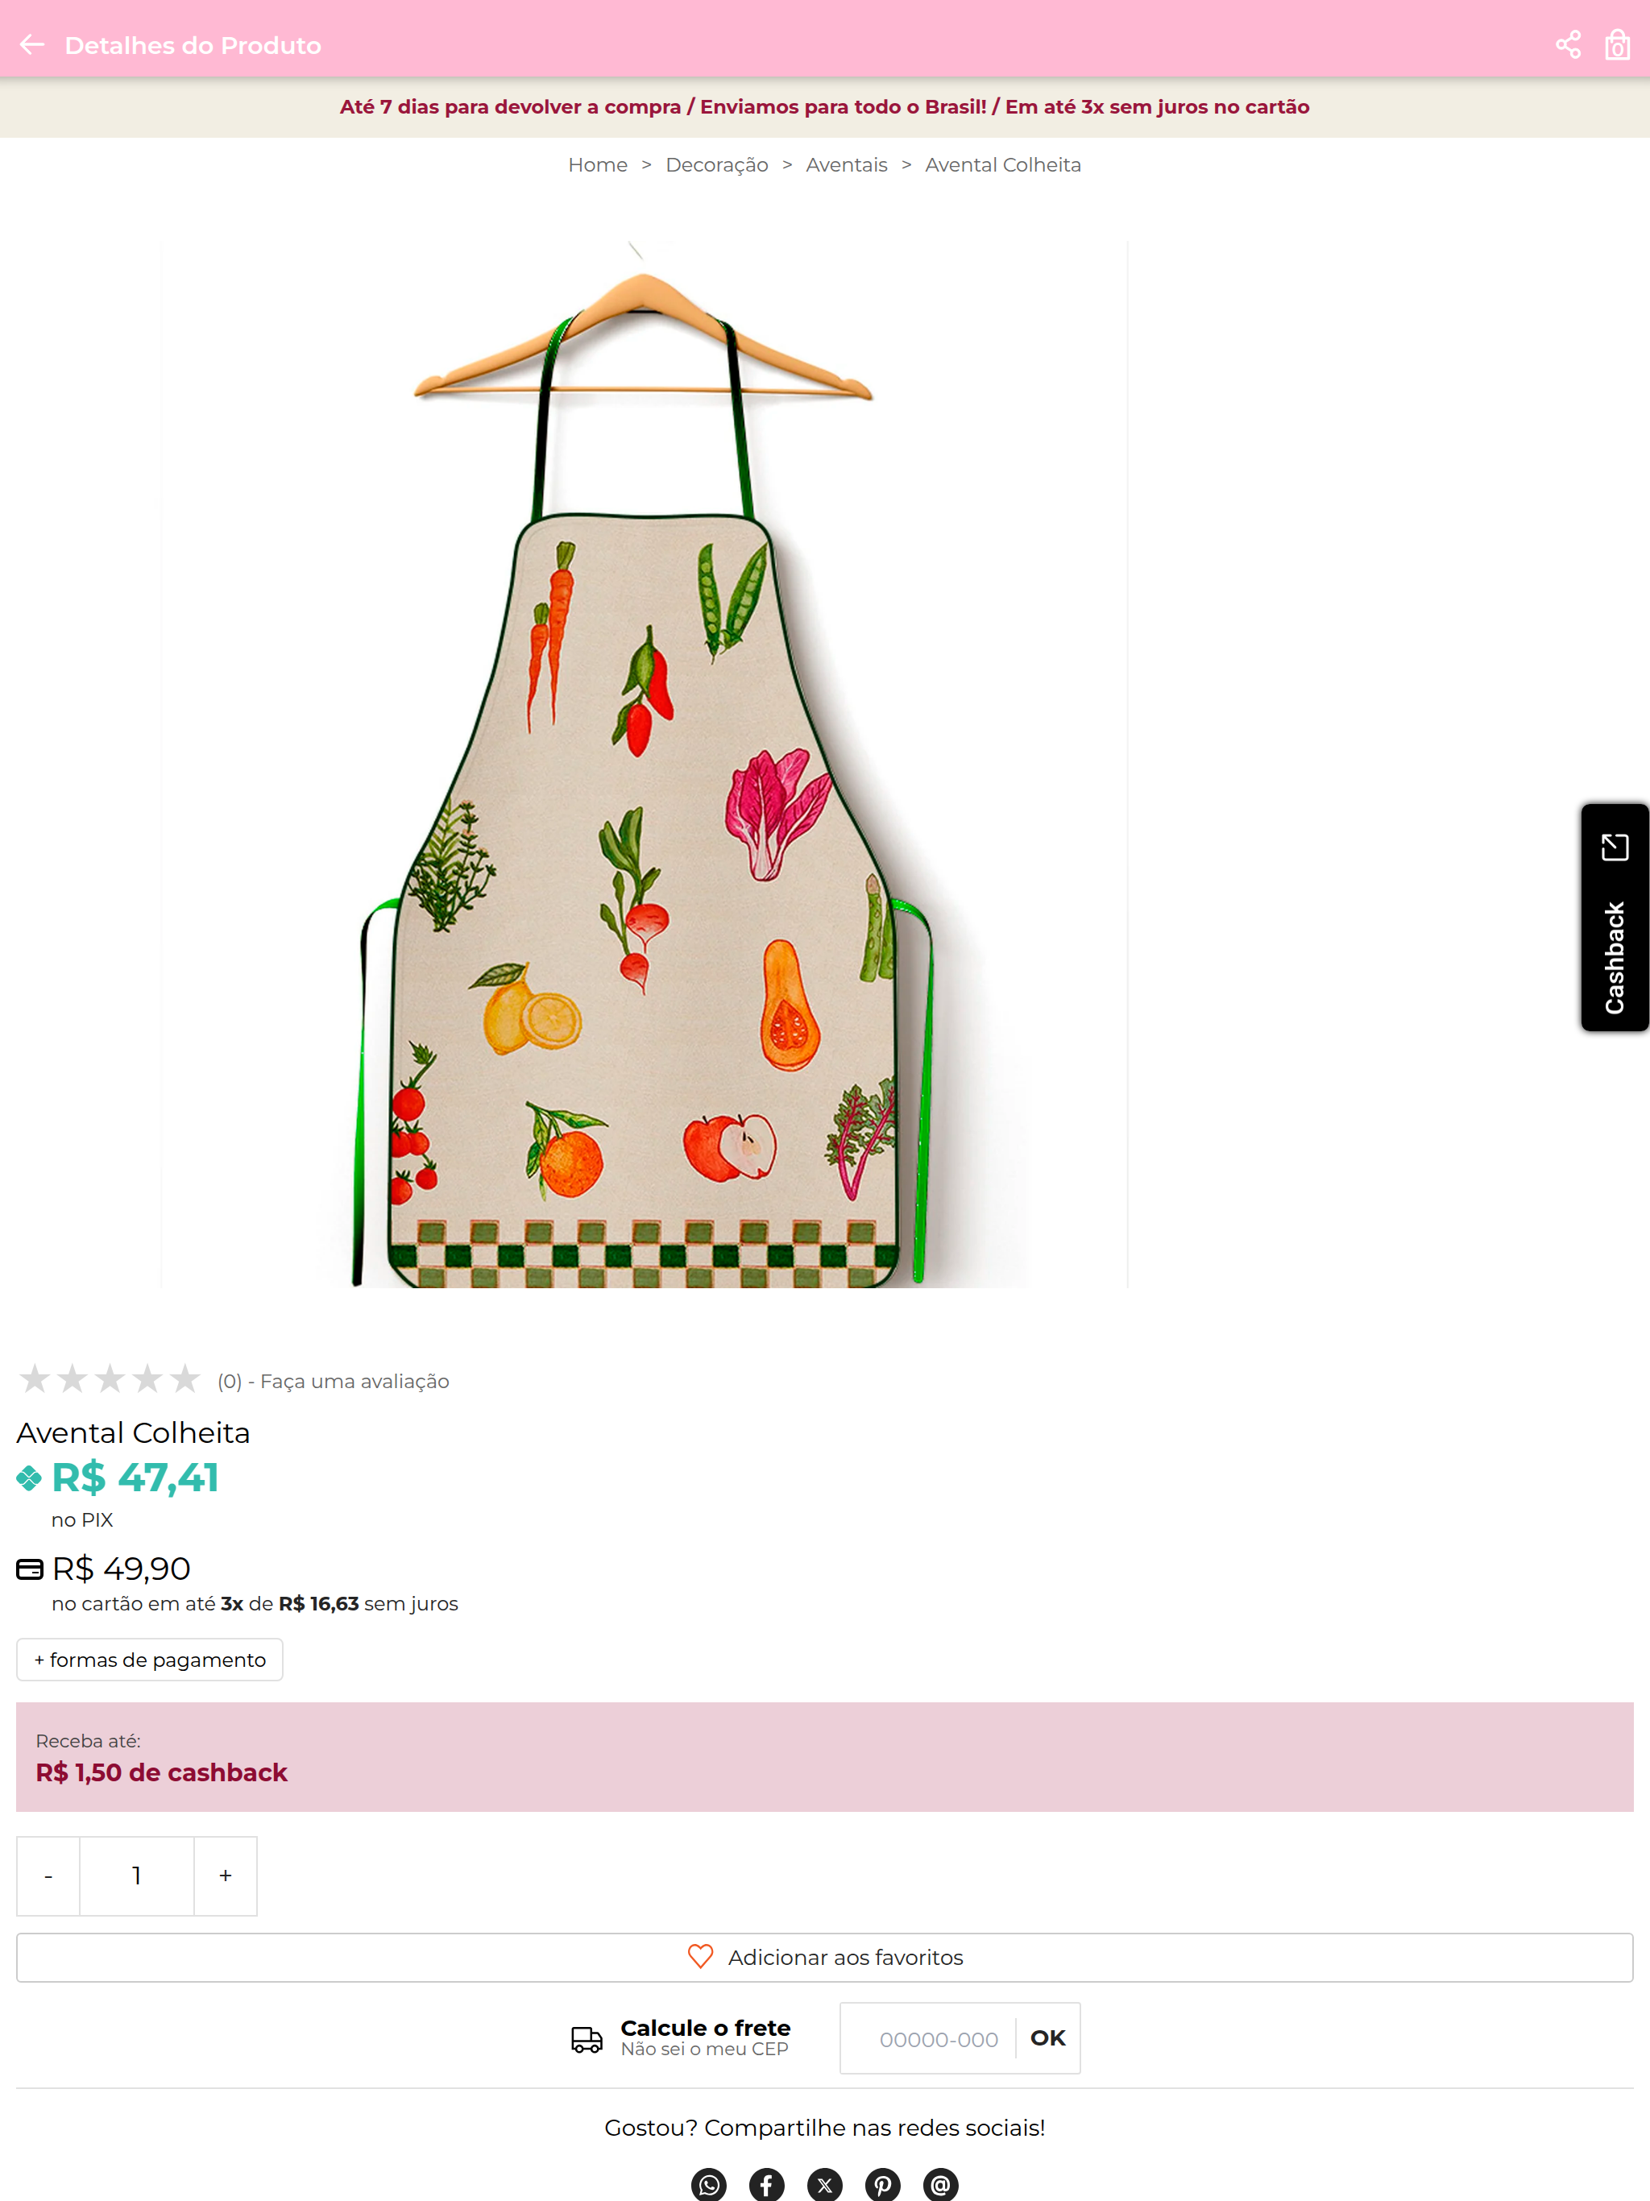The image size is (1650, 2201).
Task: Share product on WhatsApp
Action: click(708, 2184)
